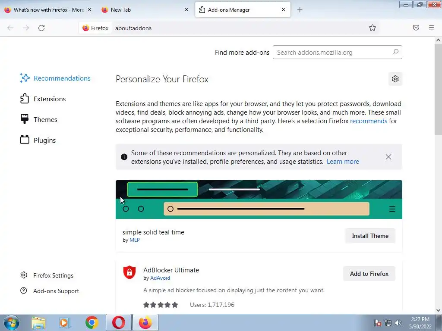Click the 'AdBlocker Ultimate' extension title

pos(171,270)
